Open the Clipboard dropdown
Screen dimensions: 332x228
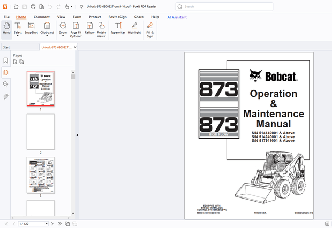(47, 29)
